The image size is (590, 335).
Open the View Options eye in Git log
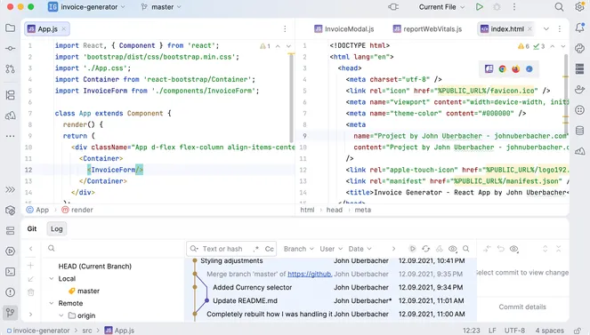point(453,249)
